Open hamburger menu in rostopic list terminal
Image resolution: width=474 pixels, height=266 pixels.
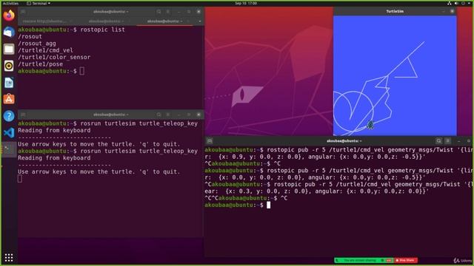(x=168, y=12)
